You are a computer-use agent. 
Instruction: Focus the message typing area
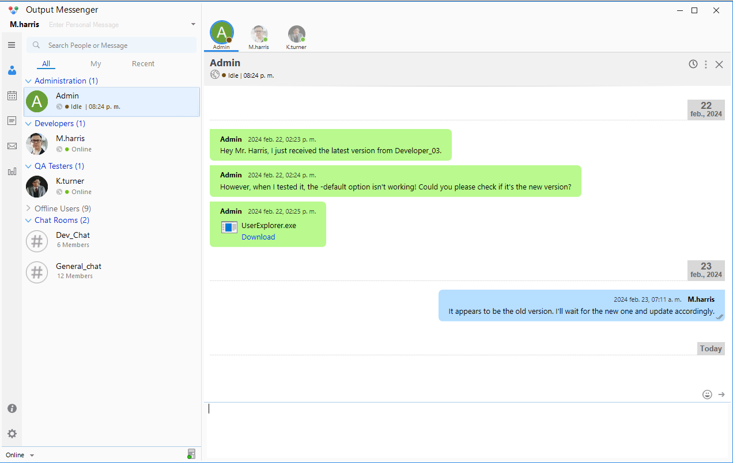tap(467, 431)
